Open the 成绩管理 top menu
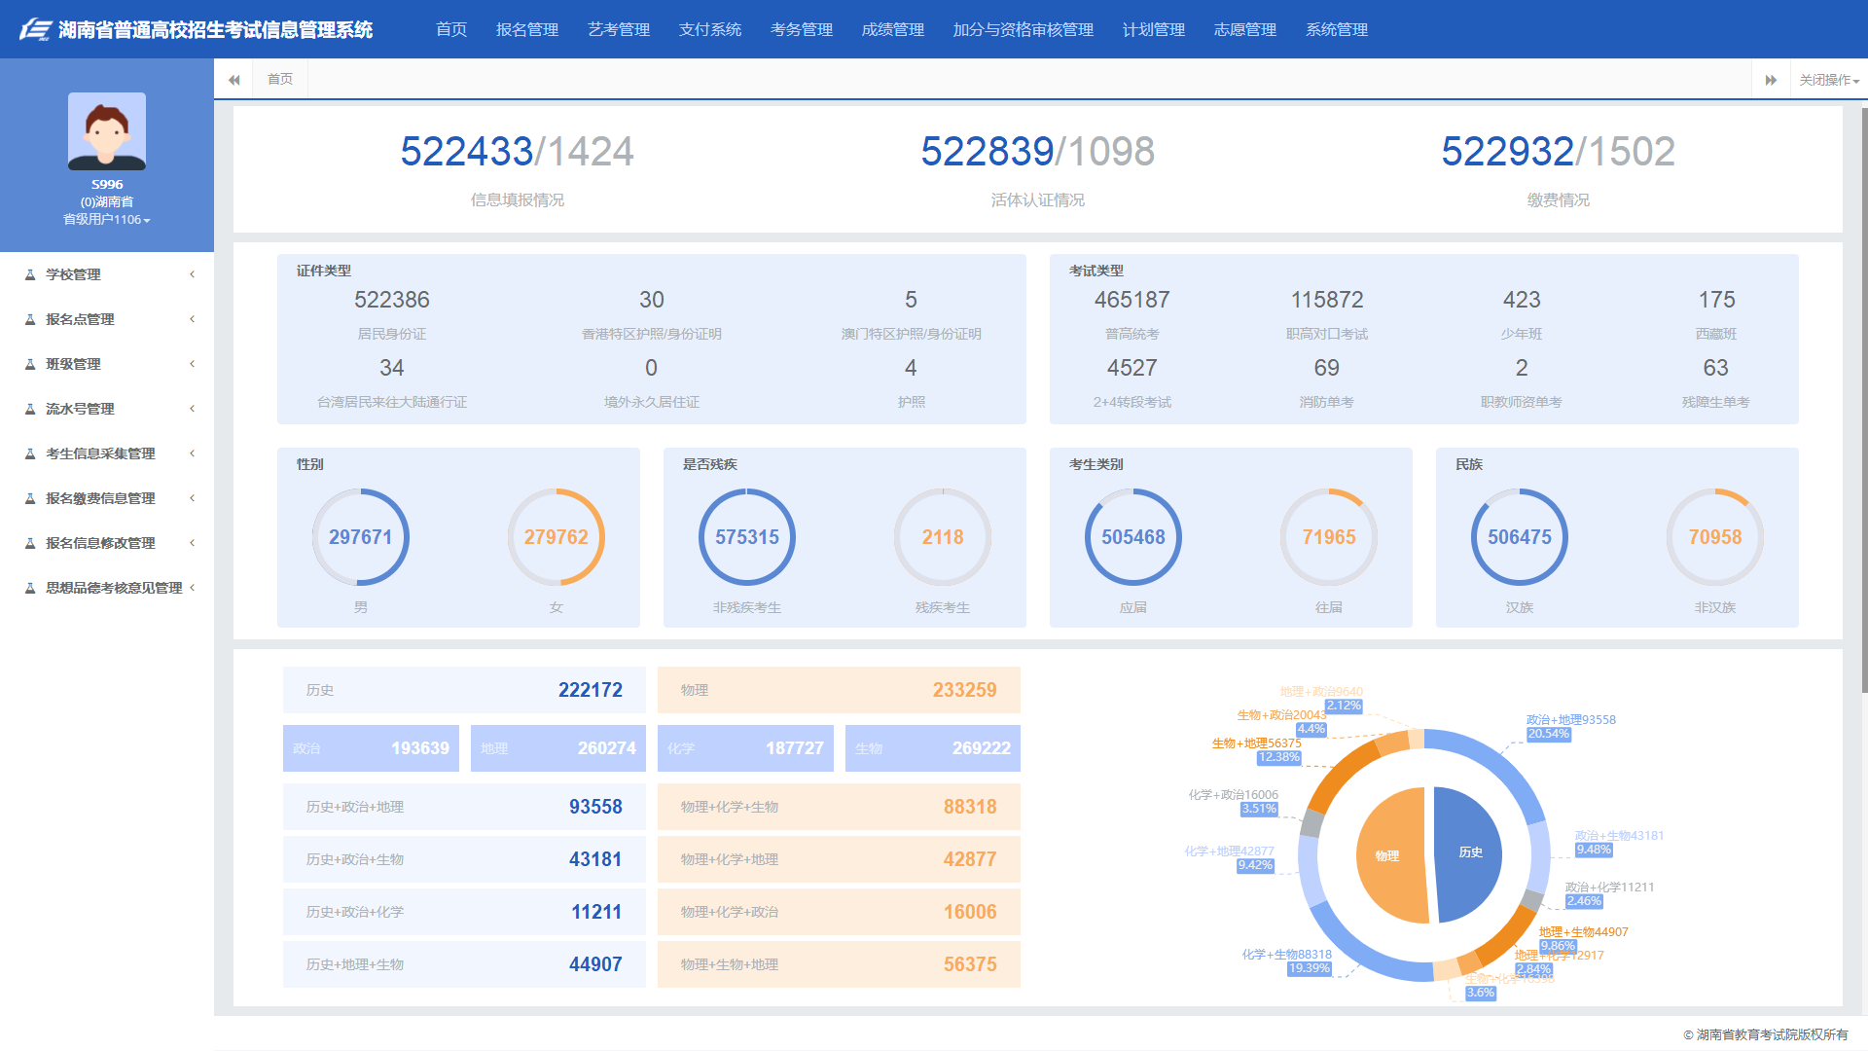1868x1051 pixels. [x=892, y=29]
